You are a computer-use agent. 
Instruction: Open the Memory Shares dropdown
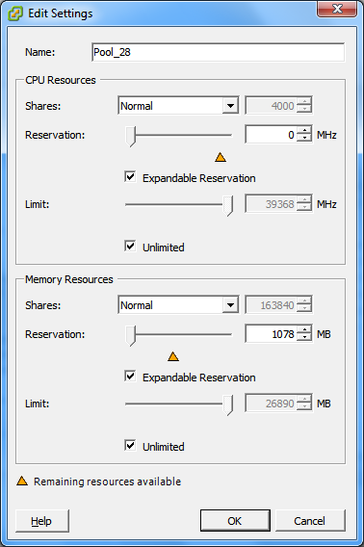[x=178, y=305]
